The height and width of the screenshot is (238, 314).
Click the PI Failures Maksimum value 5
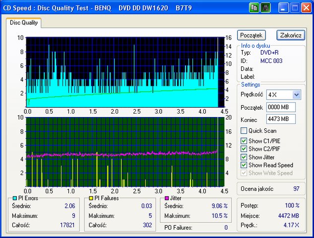click(x=150, y=216)
